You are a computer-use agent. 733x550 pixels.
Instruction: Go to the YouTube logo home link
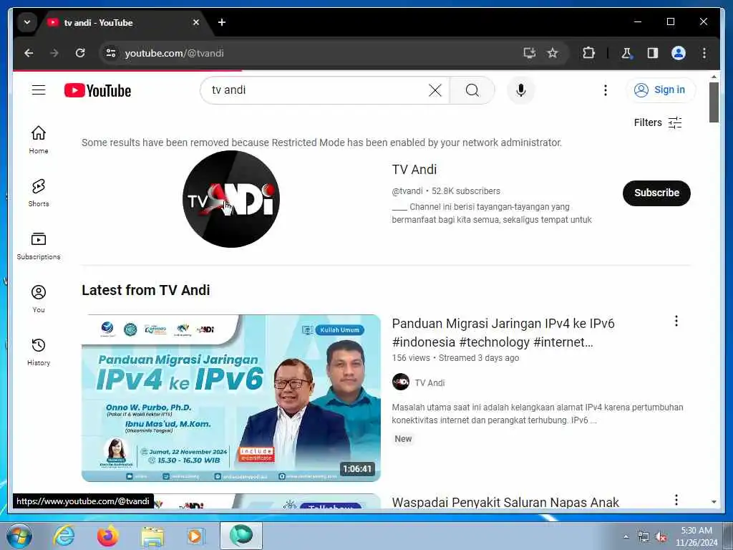pos(97,90)
